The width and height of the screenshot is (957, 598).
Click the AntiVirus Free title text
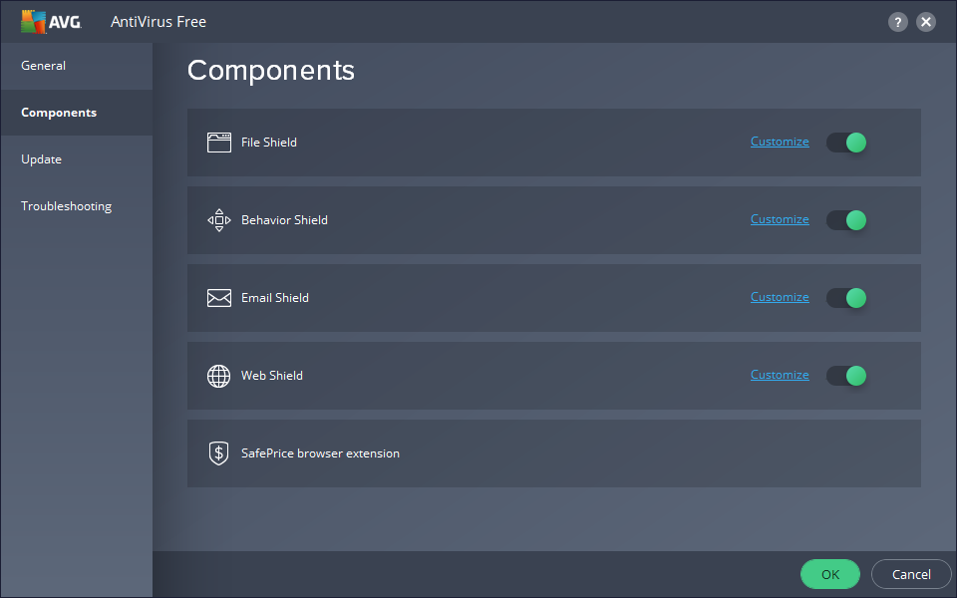point(159,22)
